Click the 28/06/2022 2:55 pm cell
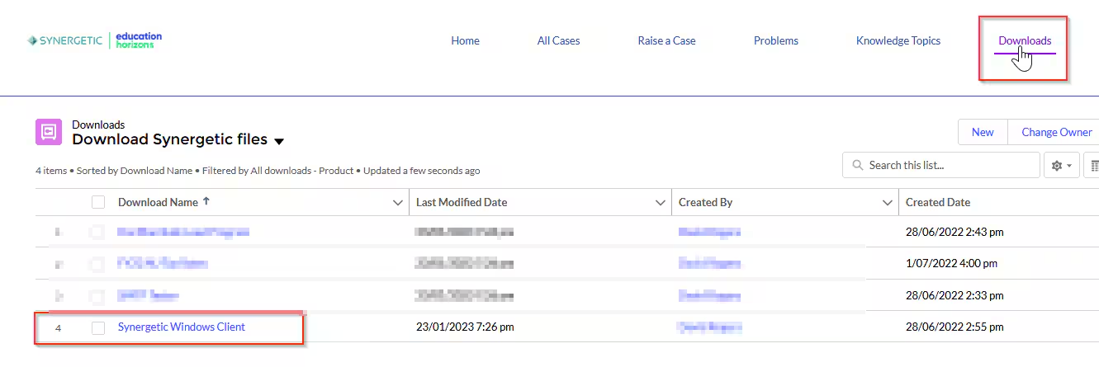The image size is (1099, 367). click(955, 327)
